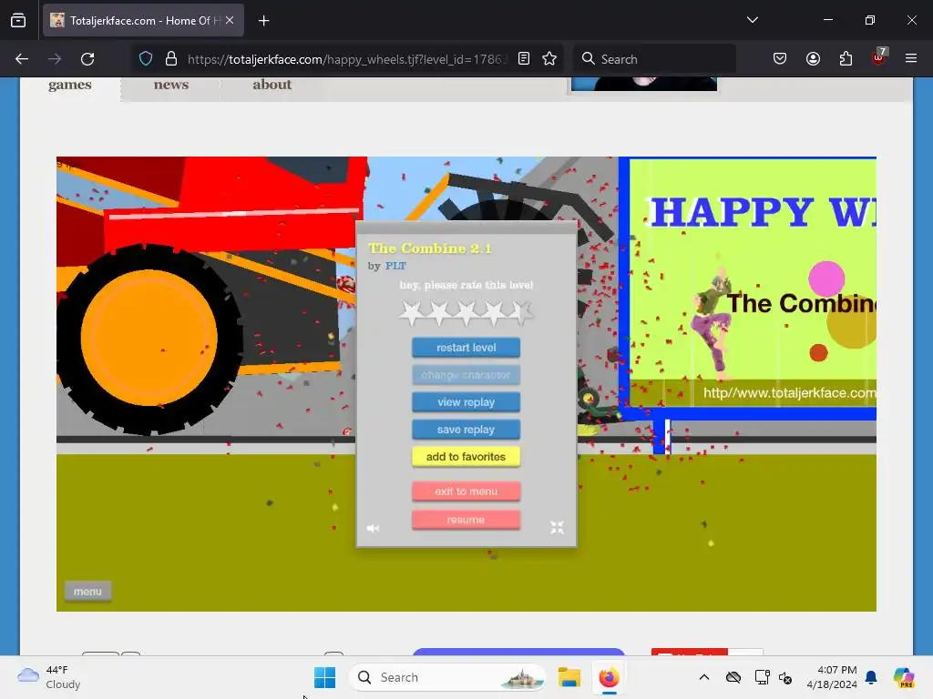
Task: Open tracking protection shield icon
Action: tap(146, 59)
